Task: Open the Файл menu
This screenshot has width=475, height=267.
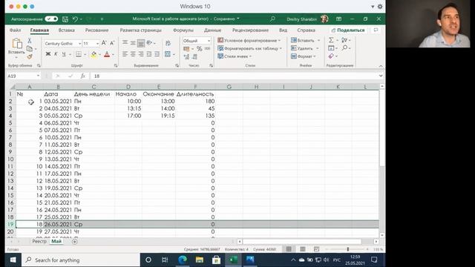Action: click(x=15, y=30)
